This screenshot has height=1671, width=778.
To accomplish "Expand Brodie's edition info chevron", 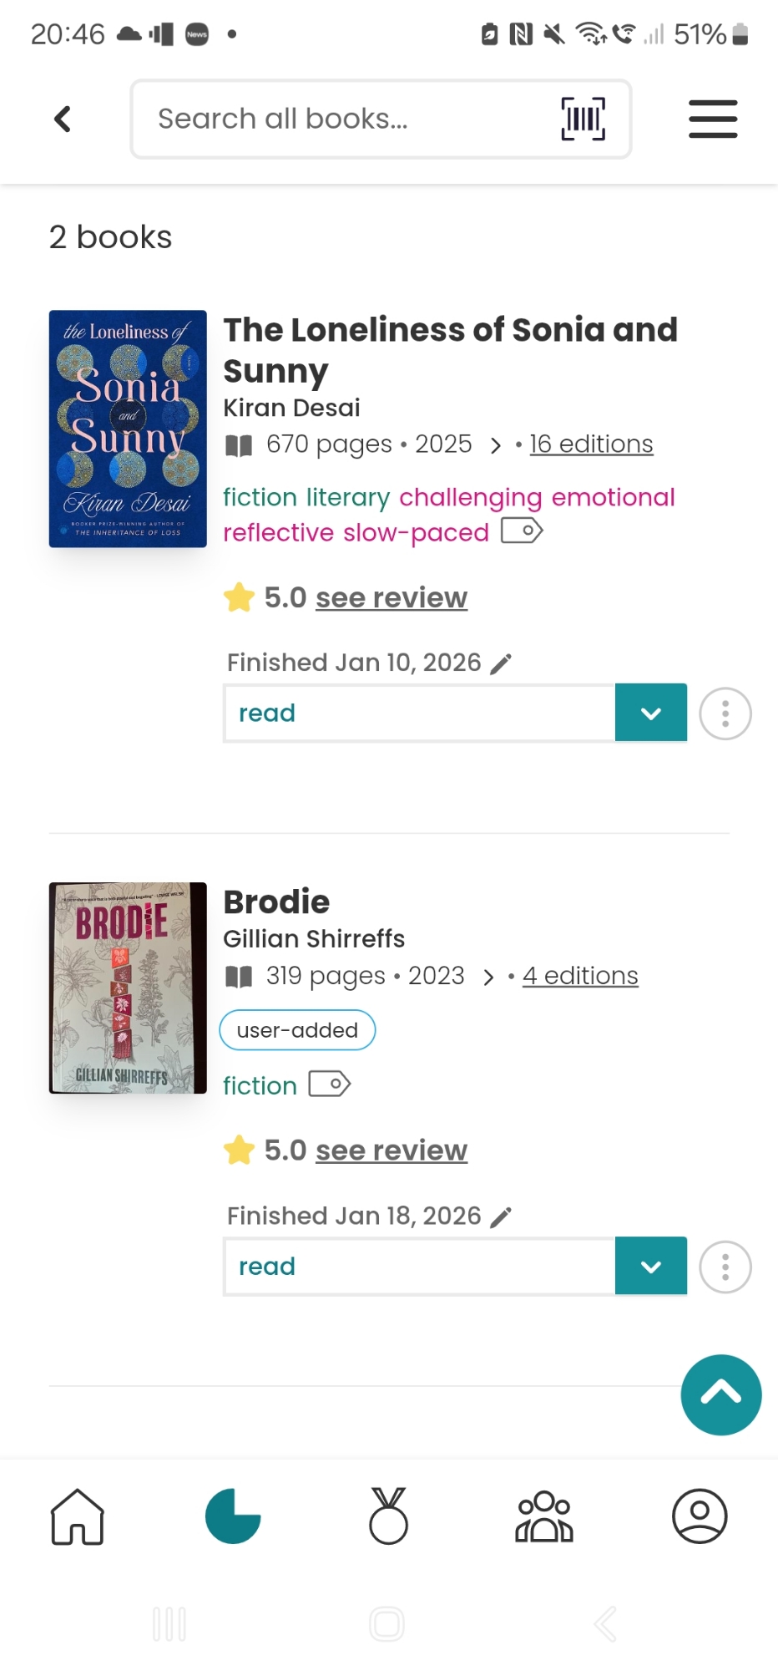I will pyautogui.click(x=489, y=977).
